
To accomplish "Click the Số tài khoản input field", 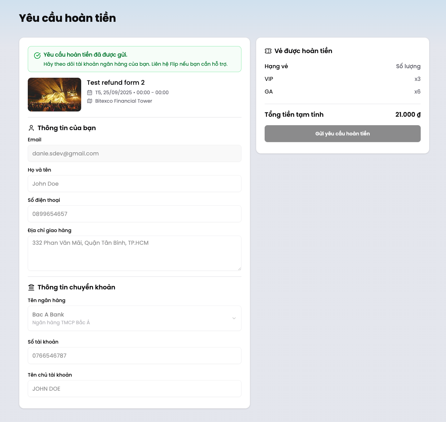I will coord(135,356).
